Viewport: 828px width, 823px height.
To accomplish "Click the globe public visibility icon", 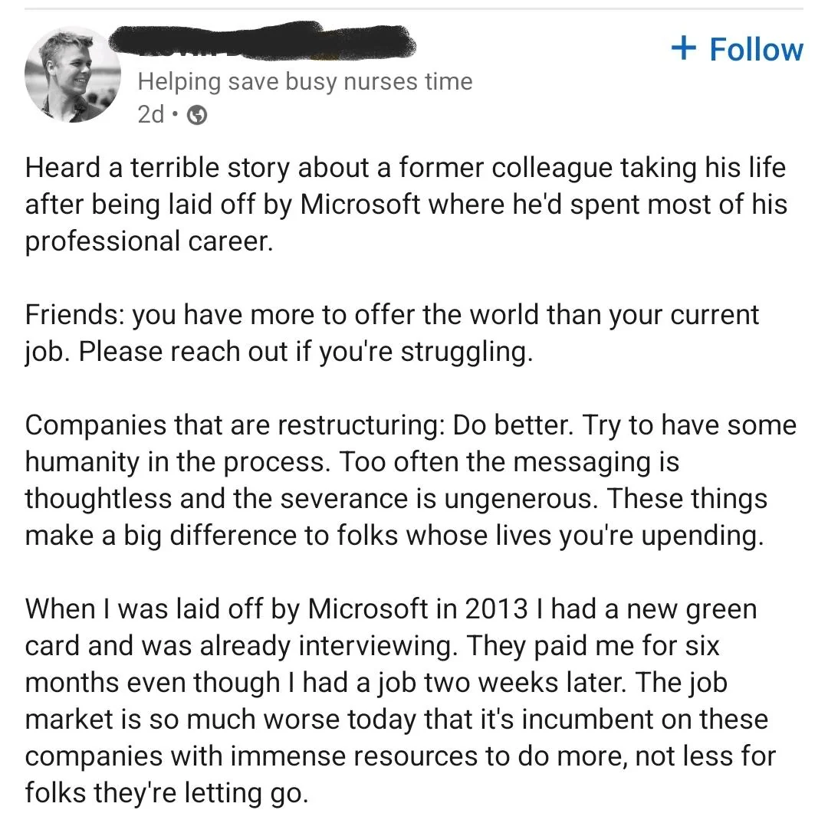I will 198,115.
